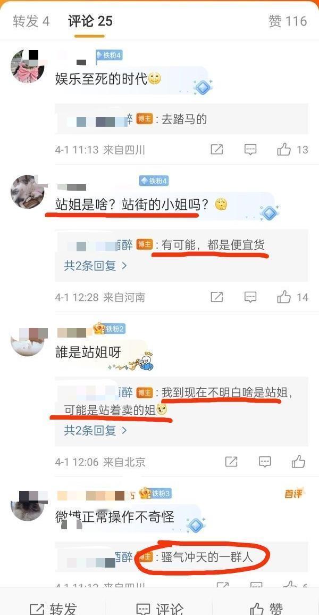319x615 pixels.
Task: Open avatar of first commenter with pink bow
Action: (27, 66)
